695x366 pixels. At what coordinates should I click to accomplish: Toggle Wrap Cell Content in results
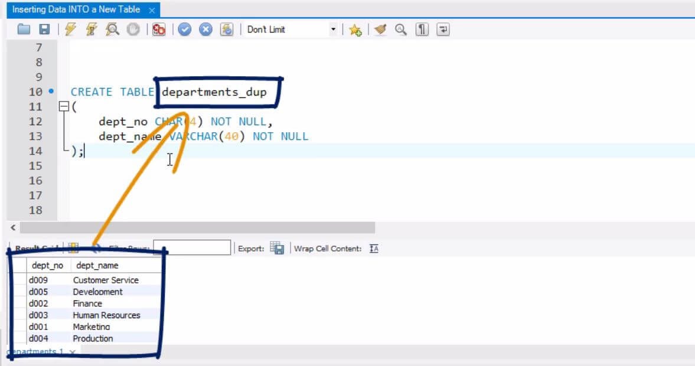pos(373,247)
